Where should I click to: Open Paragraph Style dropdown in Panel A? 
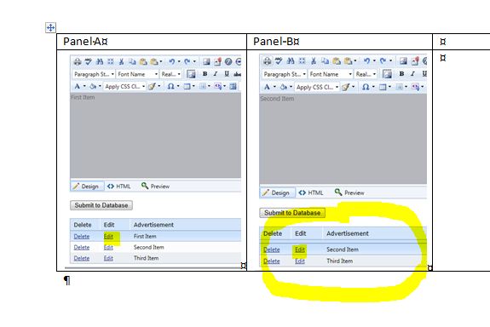[94, 74]
